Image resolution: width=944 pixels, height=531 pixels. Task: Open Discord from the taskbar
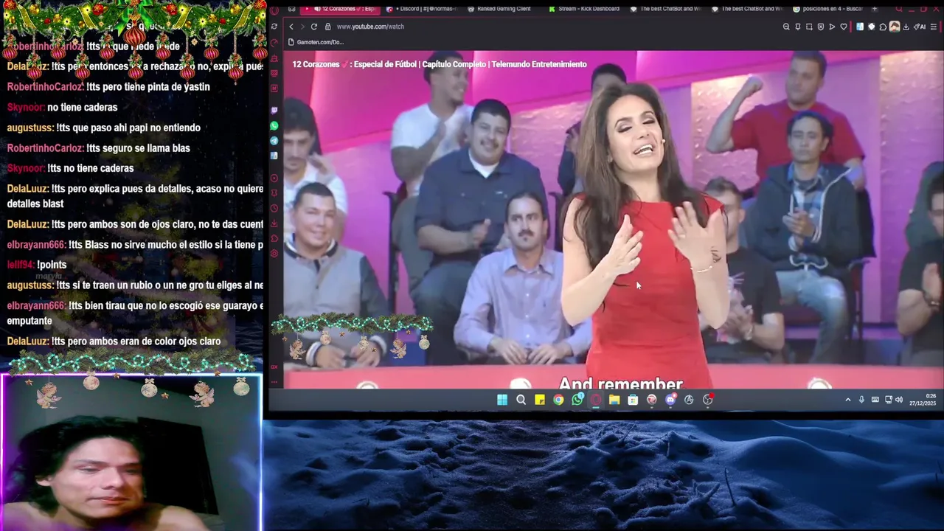(670, 400)
